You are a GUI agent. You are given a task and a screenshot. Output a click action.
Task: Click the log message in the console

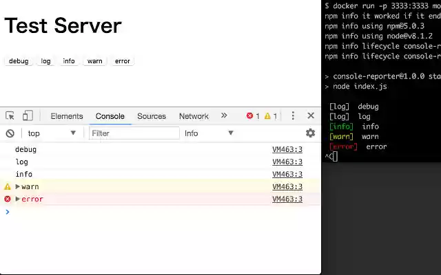[21, 162]
